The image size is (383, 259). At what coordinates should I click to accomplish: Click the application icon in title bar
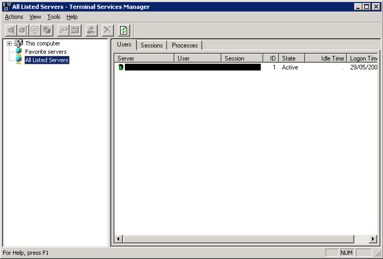click(x=7, y=7)
